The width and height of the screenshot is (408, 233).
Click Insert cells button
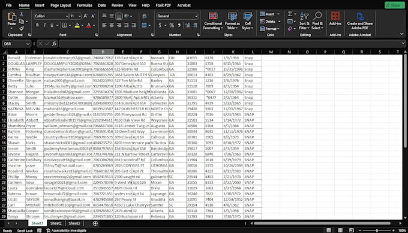(269, 14)
